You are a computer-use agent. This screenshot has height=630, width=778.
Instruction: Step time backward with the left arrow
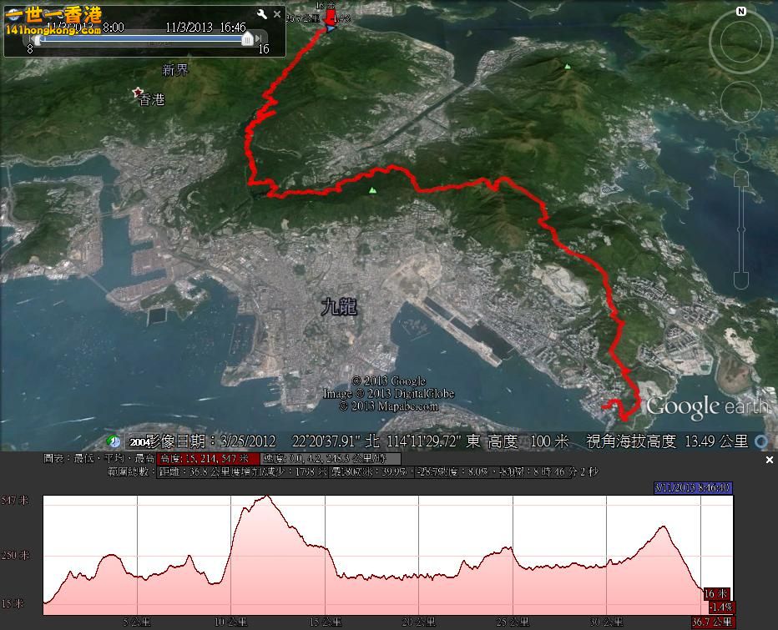29,38
